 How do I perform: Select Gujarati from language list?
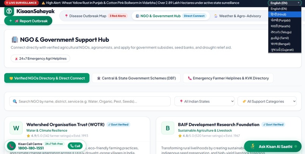coord(285,50)
